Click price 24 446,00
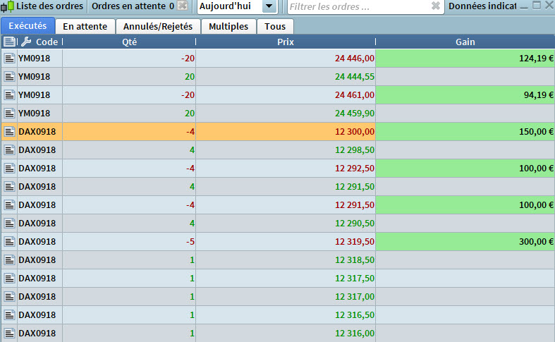The height and width of the screenshot is (342, 555). coord(354,58)
